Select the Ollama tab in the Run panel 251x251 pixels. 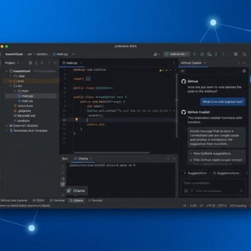(83, 159)
